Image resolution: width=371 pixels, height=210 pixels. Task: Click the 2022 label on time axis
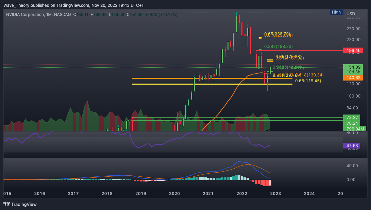[x=242, y=193]
